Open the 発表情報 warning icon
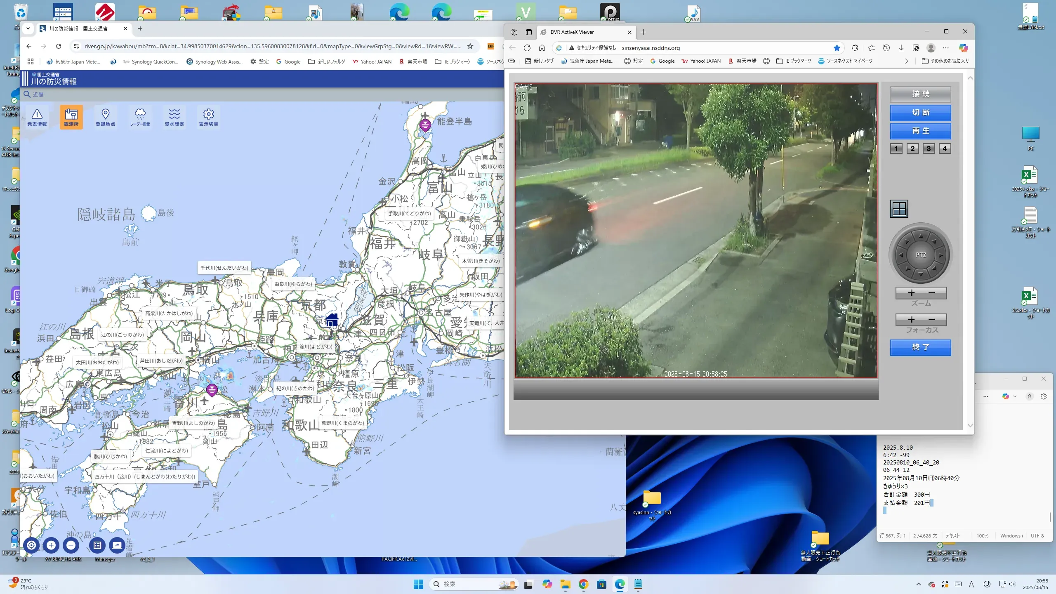 [x=37, y=117]
